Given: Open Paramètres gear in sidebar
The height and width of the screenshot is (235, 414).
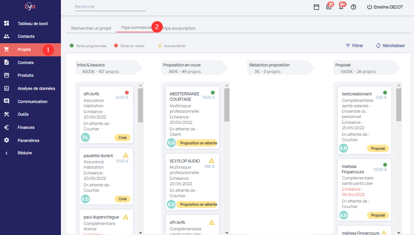Looking at the screenshot, I should [x=28, y=140].
